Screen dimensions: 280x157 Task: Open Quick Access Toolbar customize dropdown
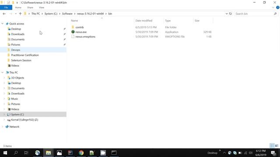pyautogui.click(x=17, y=3)
